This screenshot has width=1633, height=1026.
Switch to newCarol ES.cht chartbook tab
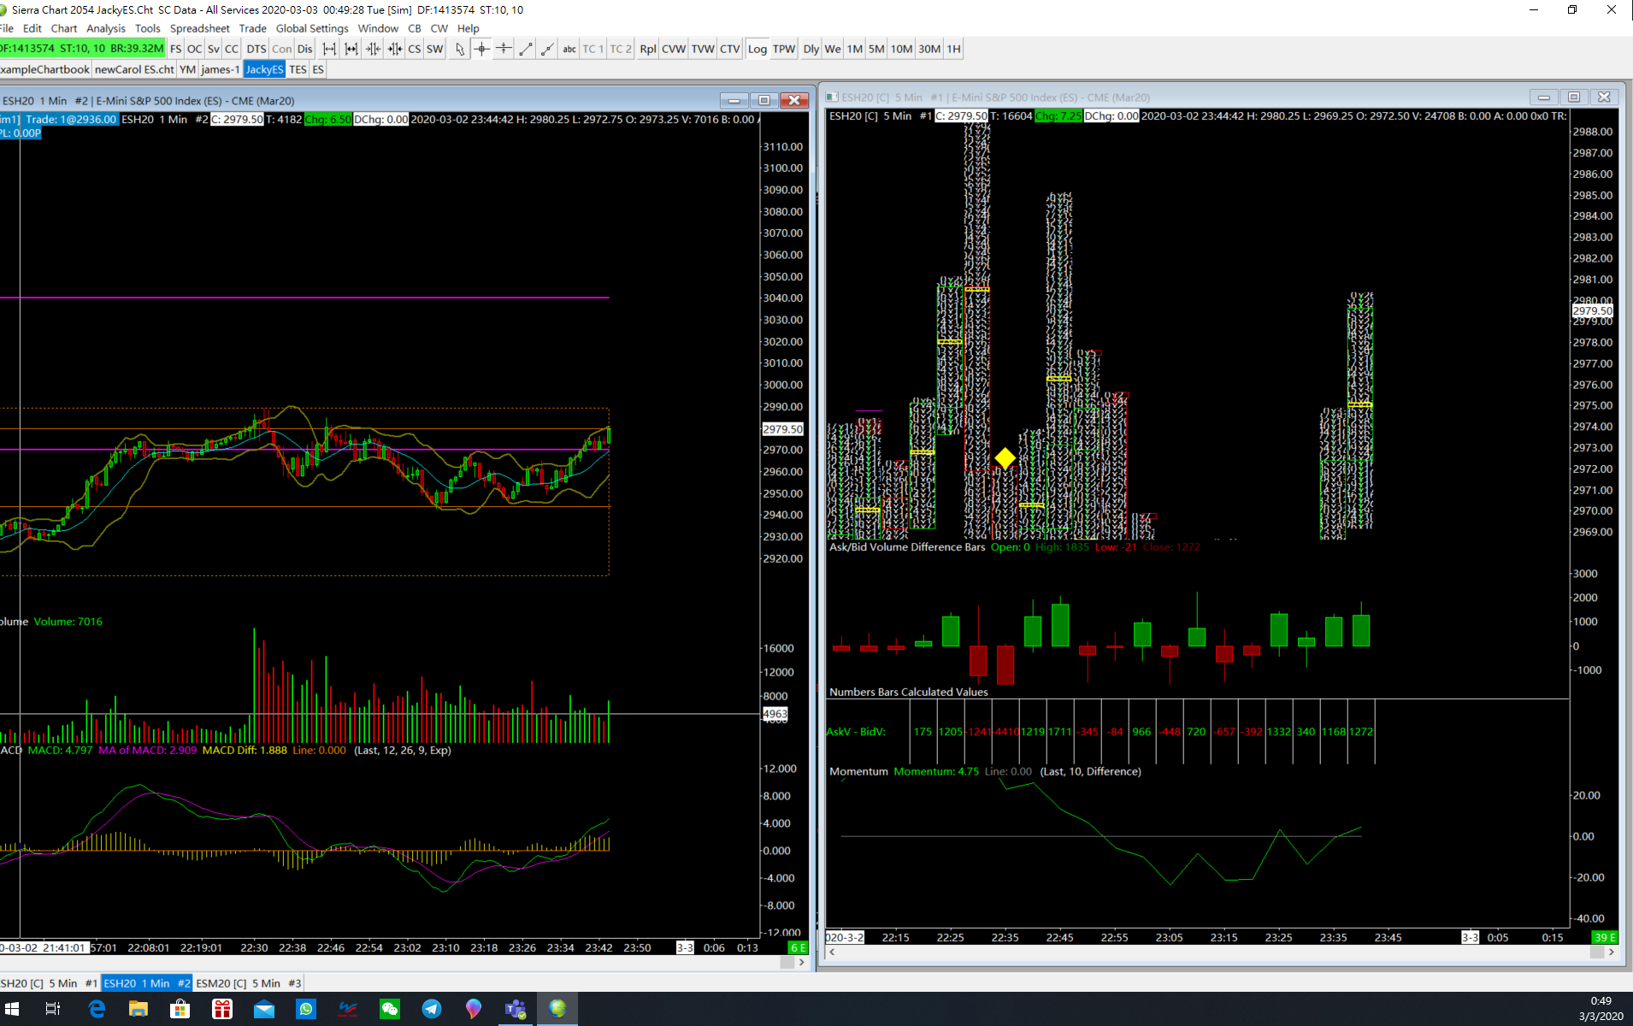[134, 69]
